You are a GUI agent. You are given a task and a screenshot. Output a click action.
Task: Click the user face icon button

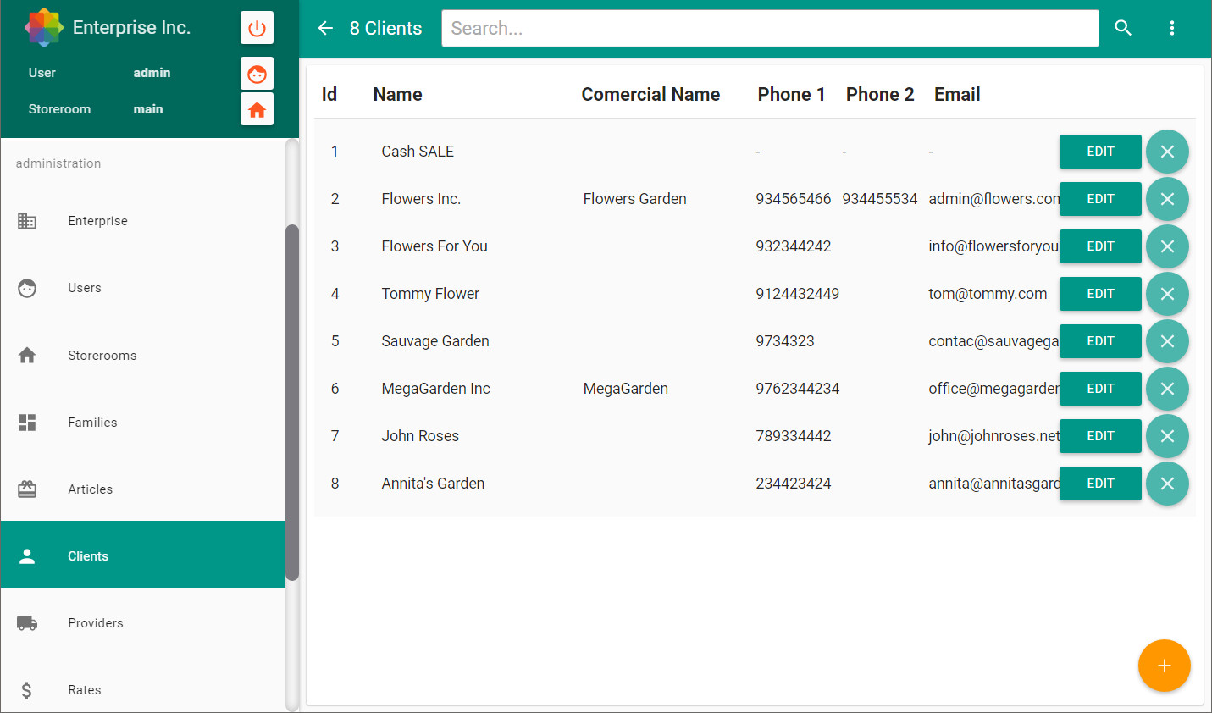(257, 74)
